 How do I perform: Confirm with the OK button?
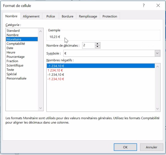point(125,147)
